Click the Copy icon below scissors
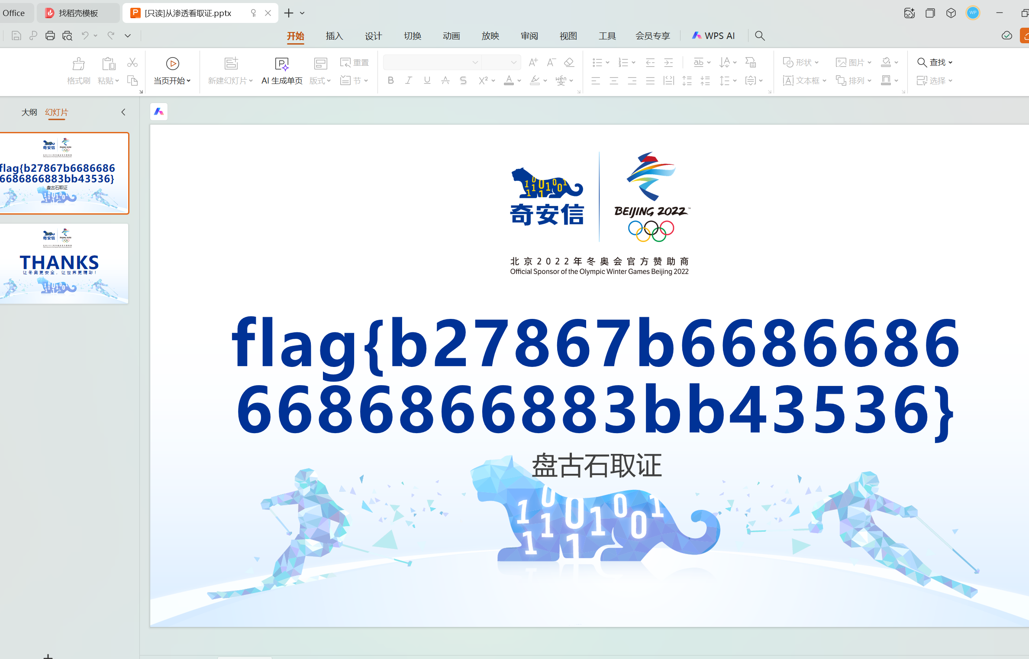1029x659 pixels. (x=132, y=80)
